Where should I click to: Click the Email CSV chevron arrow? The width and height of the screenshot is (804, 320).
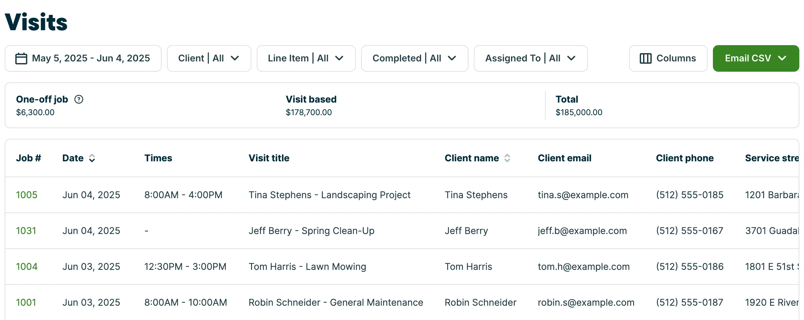[782, 58]
